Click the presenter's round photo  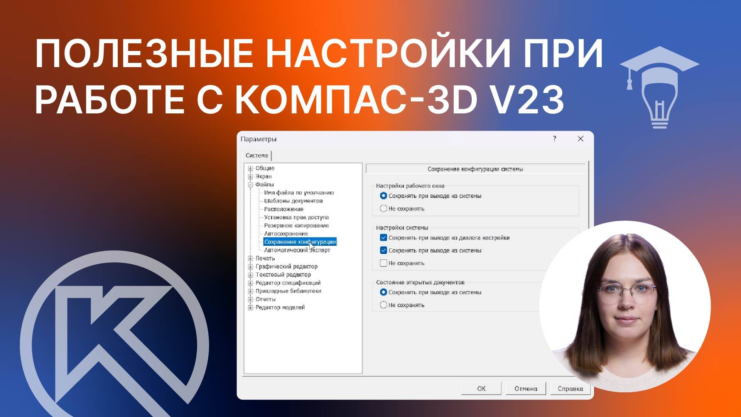pyautogui.click(x=625, y=307)
